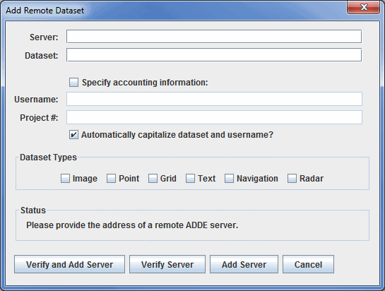This screenshot has width=385, height=291.
Task: Tick the Text dataset type
Action: click(x=190, y=179)
